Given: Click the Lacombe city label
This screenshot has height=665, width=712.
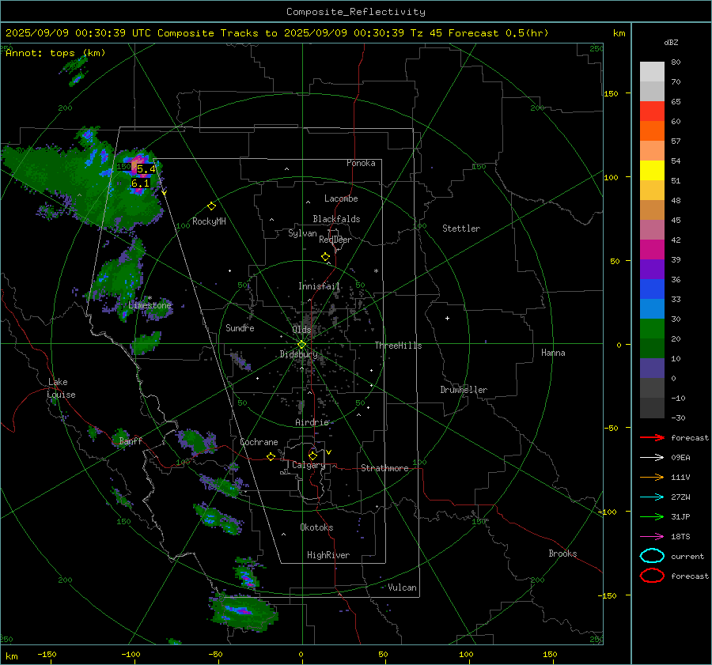Looking at the screenshot, I should tap(341, 198).
